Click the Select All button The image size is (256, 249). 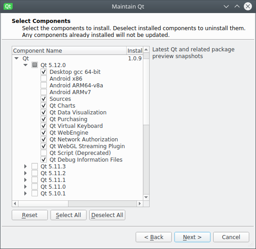pos(69,215)
